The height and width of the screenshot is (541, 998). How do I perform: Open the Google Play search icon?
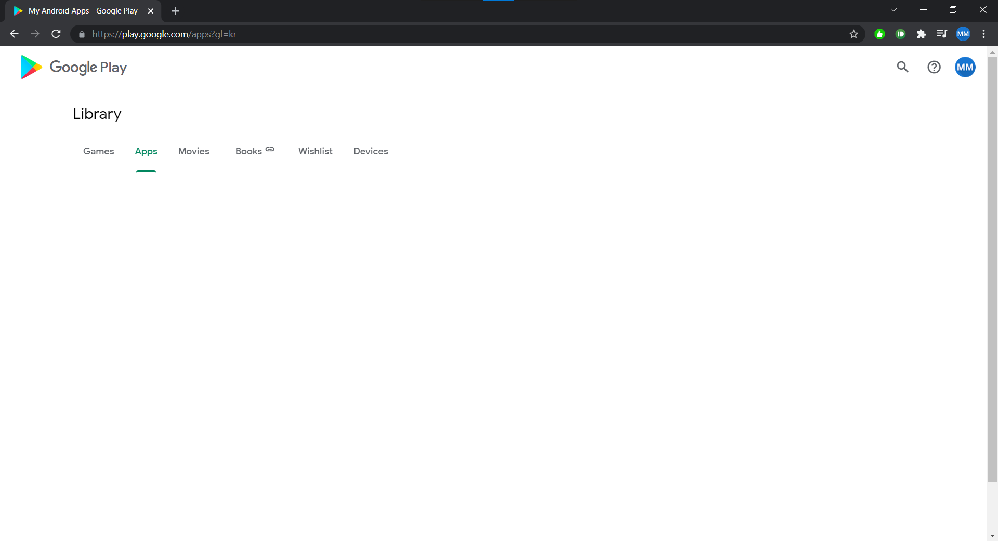coord(902,67)
